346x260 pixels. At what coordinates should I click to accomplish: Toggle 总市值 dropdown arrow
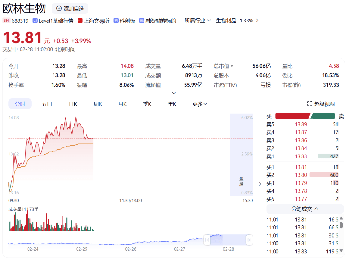point(232,66)
